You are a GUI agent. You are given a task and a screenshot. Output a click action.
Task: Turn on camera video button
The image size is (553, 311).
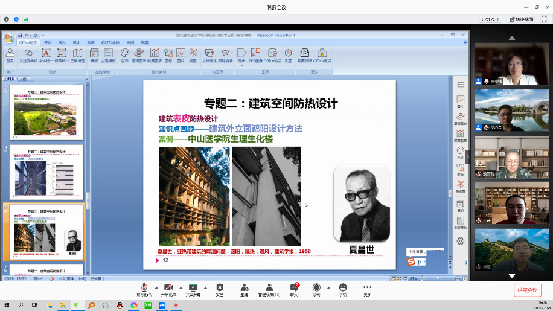(168, 289)
